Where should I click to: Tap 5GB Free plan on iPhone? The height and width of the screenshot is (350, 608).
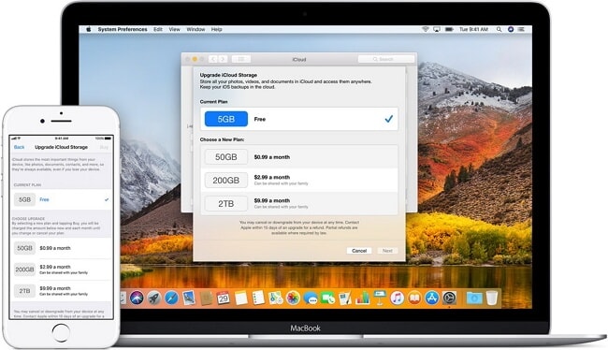[x=62, y=199]
